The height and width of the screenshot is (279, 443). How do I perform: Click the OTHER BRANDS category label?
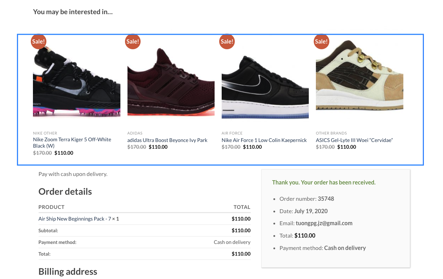331,133
